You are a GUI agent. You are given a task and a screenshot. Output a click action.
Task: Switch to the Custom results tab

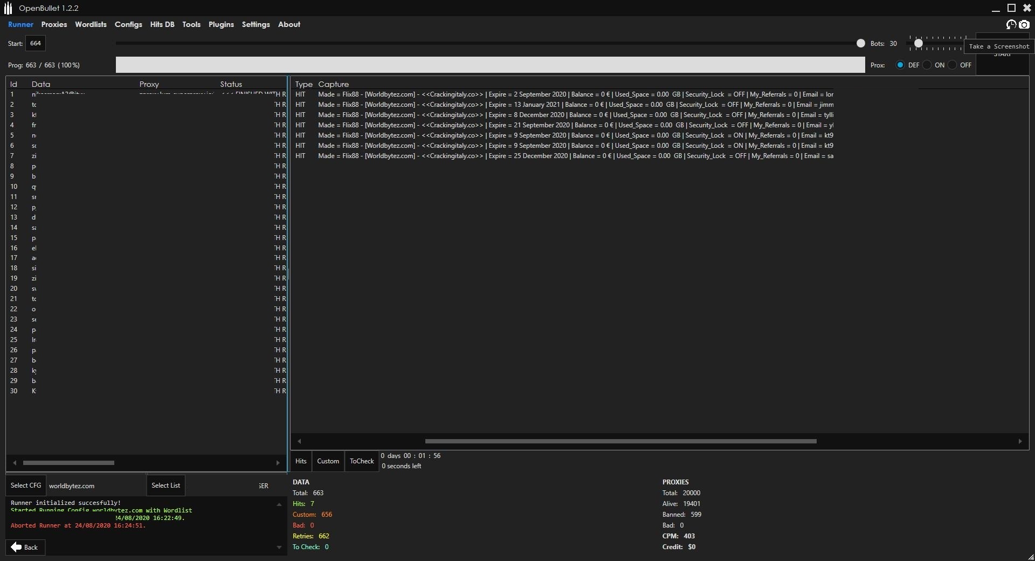tap(328, 461)
